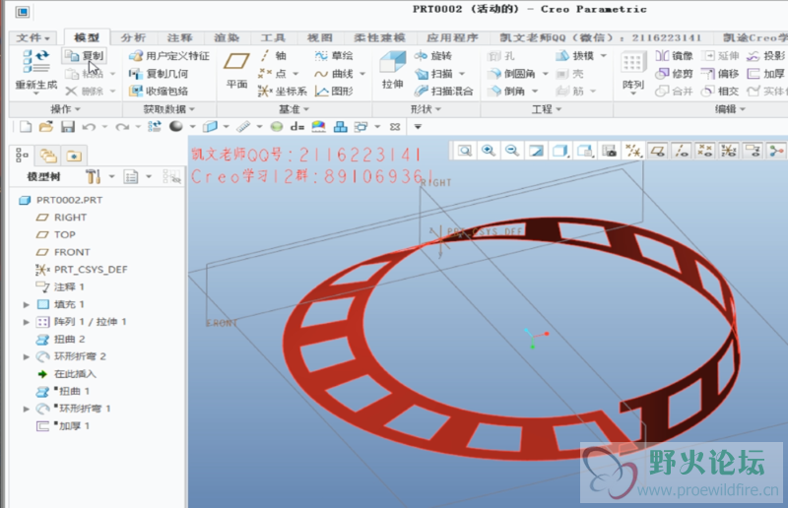Switch to the 渲染 tab

(227, 37)
